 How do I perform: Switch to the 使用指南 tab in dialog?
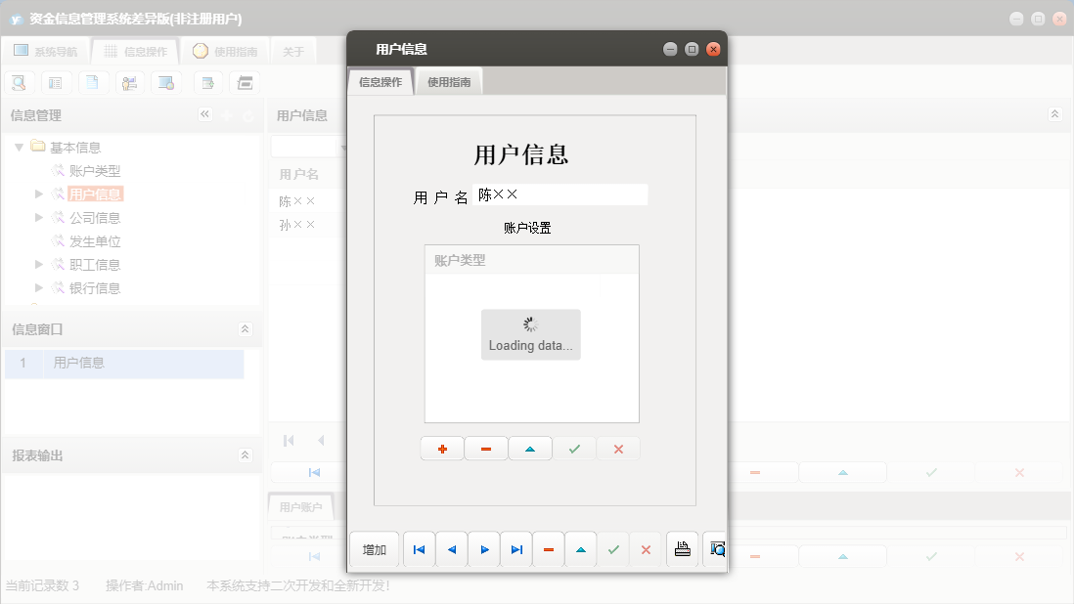pyautogui.click(x=448, y=81)
